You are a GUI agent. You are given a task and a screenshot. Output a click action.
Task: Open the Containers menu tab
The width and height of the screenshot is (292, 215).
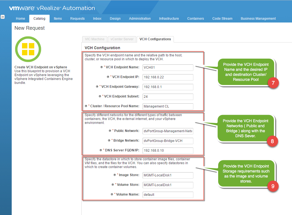point(195,19)
